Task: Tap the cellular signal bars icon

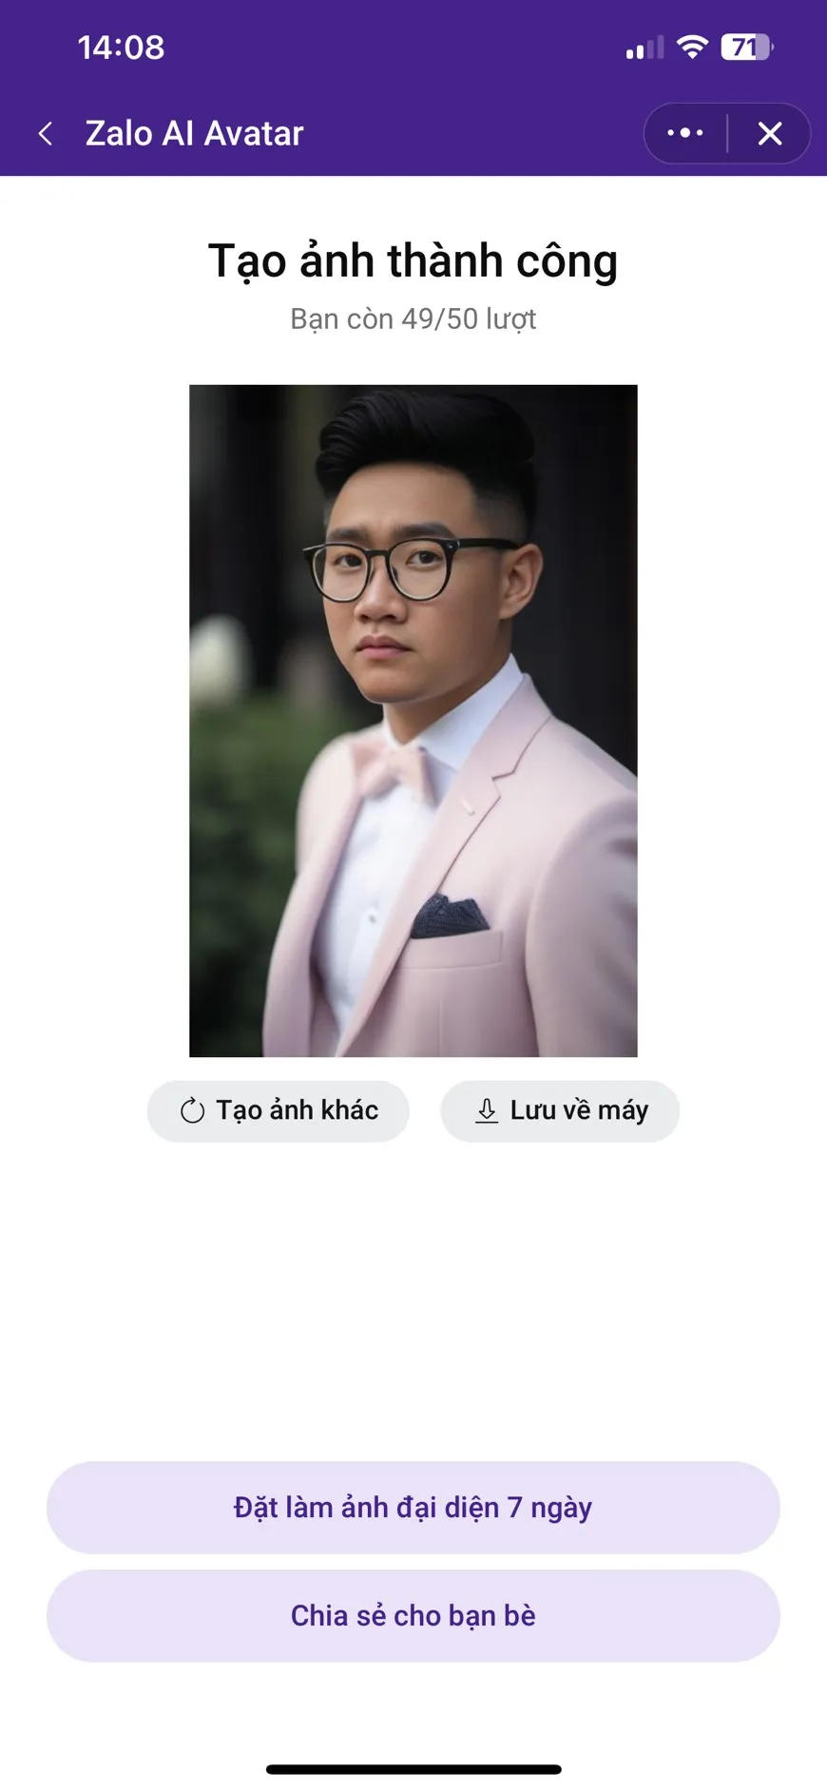Action: pyautogui.click(x=644, y=48)
